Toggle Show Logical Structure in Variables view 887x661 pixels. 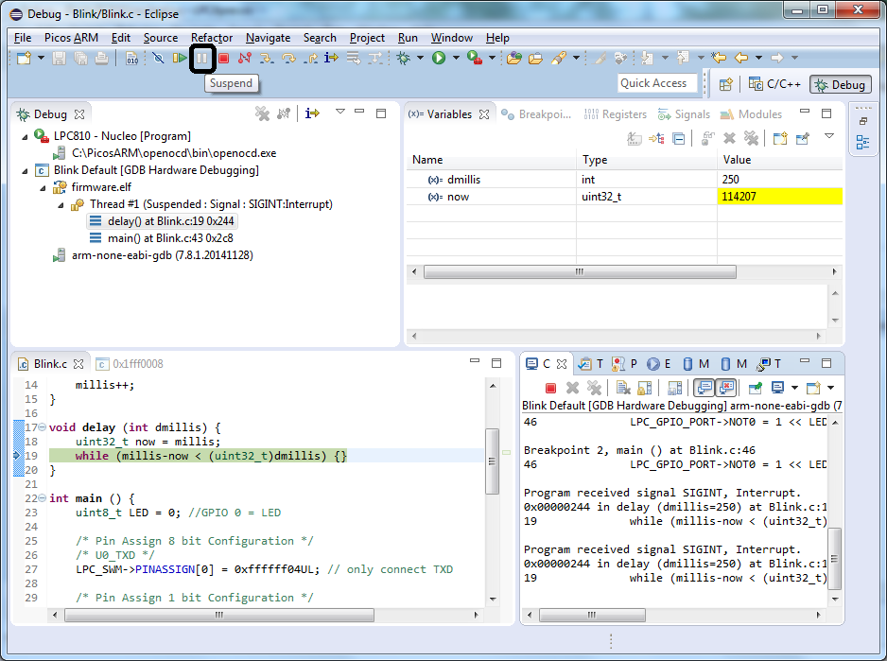[656, 138]
